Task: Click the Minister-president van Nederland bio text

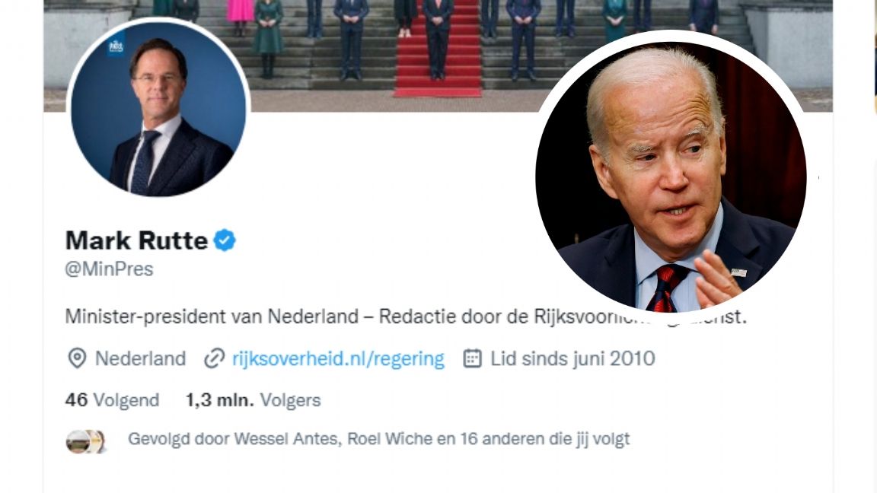Action: click(212, 316)
